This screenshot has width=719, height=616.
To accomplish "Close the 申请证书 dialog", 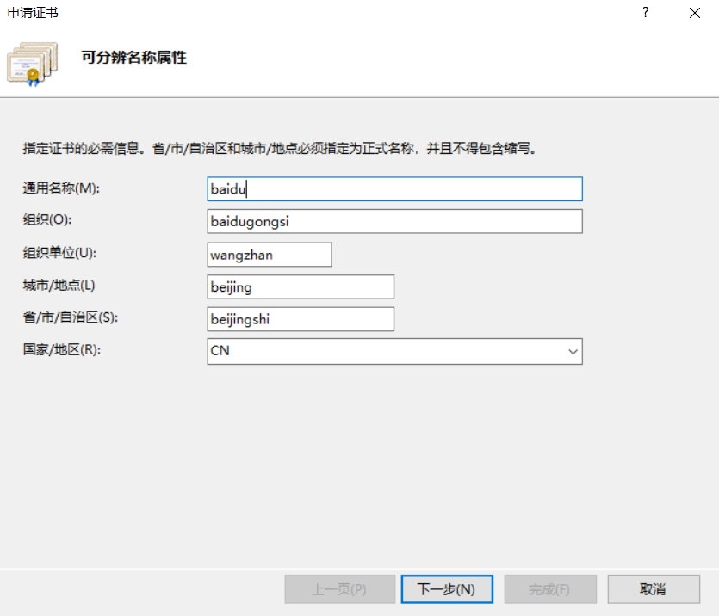I will point(695,13).
